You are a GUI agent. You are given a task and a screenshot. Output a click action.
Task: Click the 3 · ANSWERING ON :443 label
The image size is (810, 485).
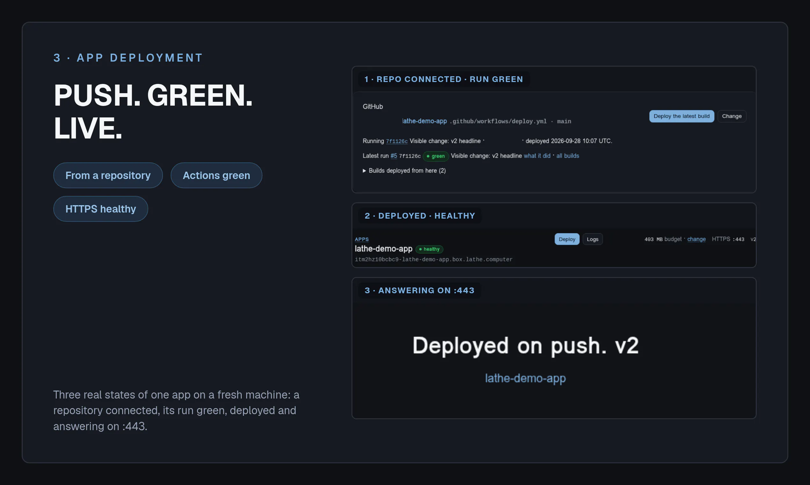(x=419, y=290)
